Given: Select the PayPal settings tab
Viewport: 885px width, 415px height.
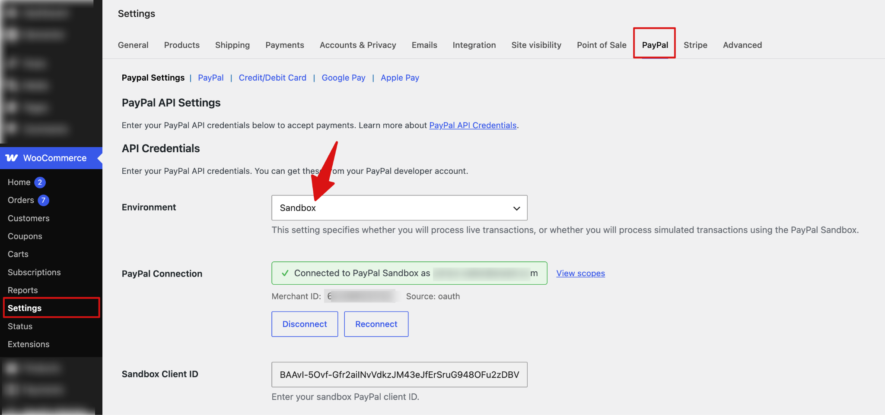Looking at the screenshot, I should (x=655, y=45).
